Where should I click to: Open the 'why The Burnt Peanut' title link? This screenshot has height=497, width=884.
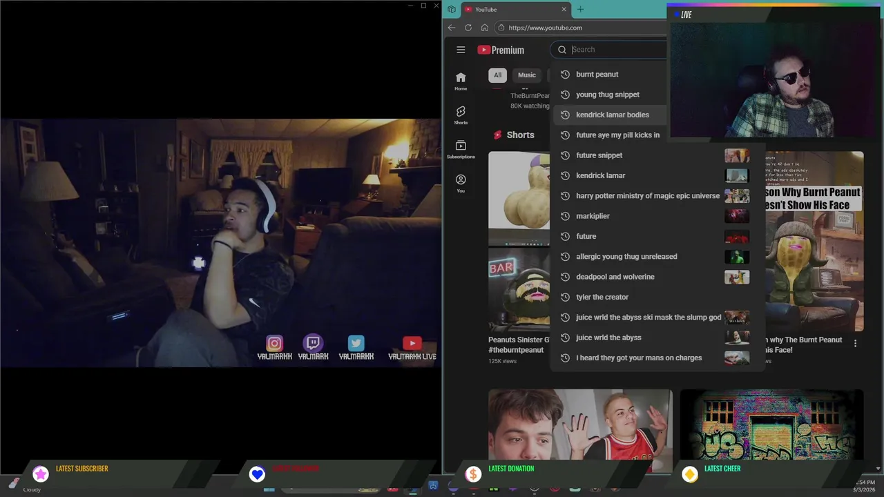pyautogui.click(x=804, y=344)
